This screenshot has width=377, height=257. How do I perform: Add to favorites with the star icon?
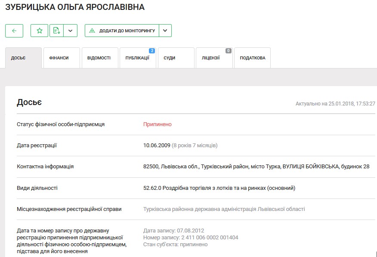pyautogui.click(x=39, y=31)
